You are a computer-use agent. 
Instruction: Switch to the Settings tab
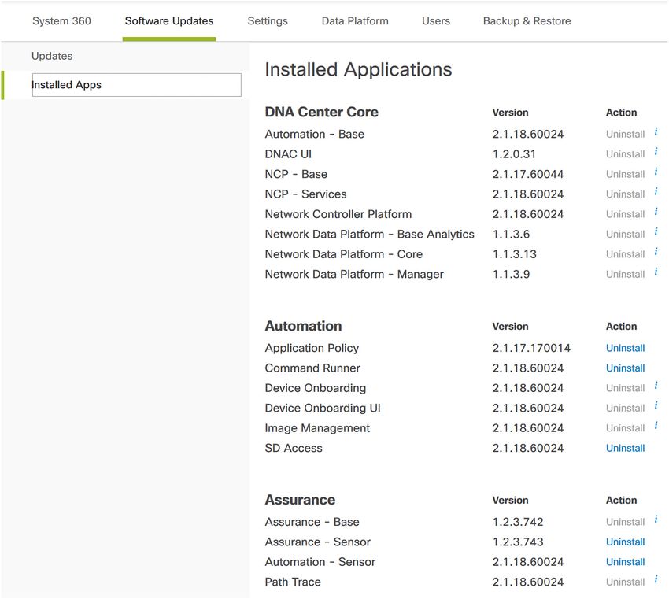pos(268,21)
